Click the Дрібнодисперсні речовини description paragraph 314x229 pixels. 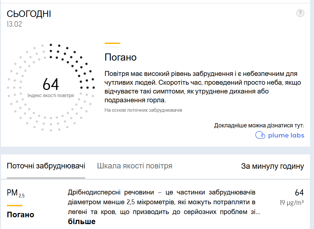(x=161, y=202)
